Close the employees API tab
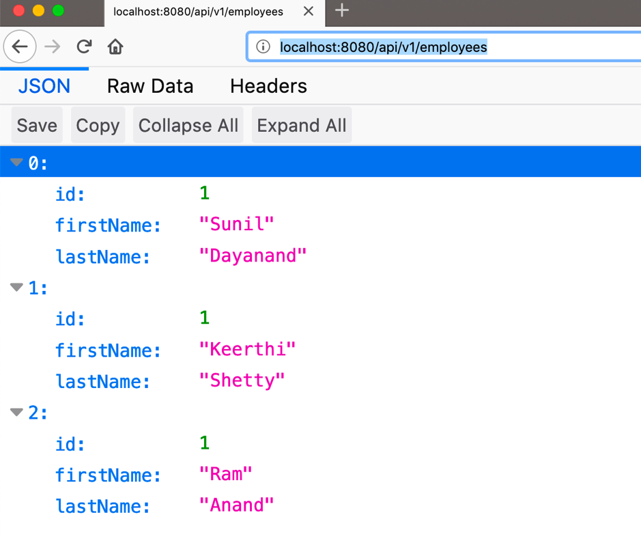 (x=308, y=12)
